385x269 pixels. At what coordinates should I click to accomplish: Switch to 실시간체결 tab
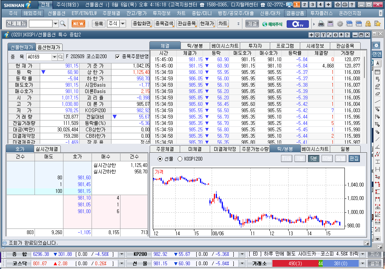(47, 149)
